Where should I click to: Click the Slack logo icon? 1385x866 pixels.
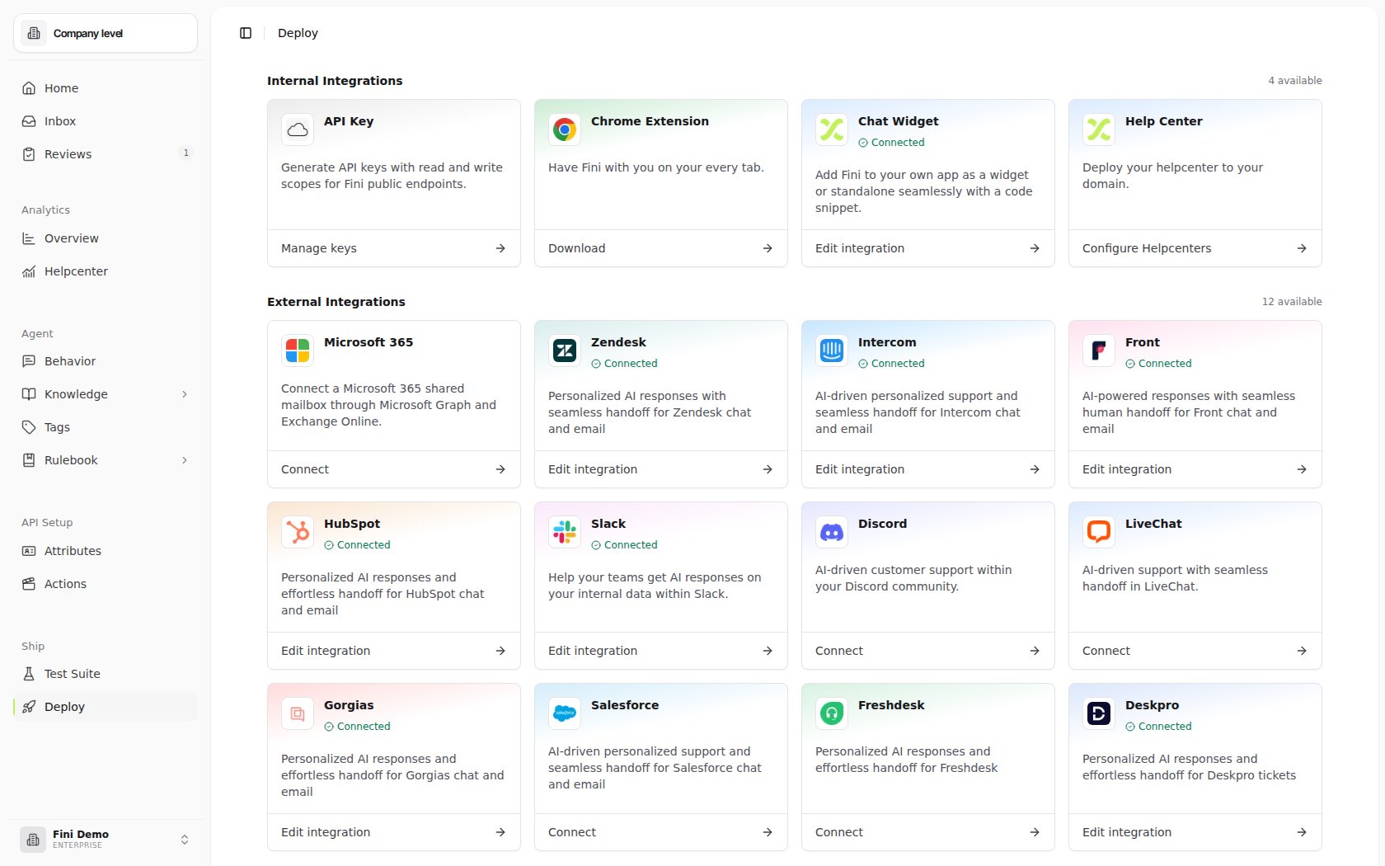pyautogui.click(x=565, y=532)
